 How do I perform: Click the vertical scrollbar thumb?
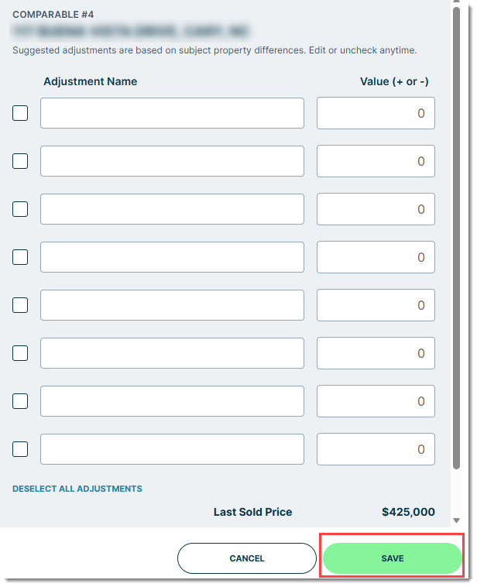click(456, 238)
